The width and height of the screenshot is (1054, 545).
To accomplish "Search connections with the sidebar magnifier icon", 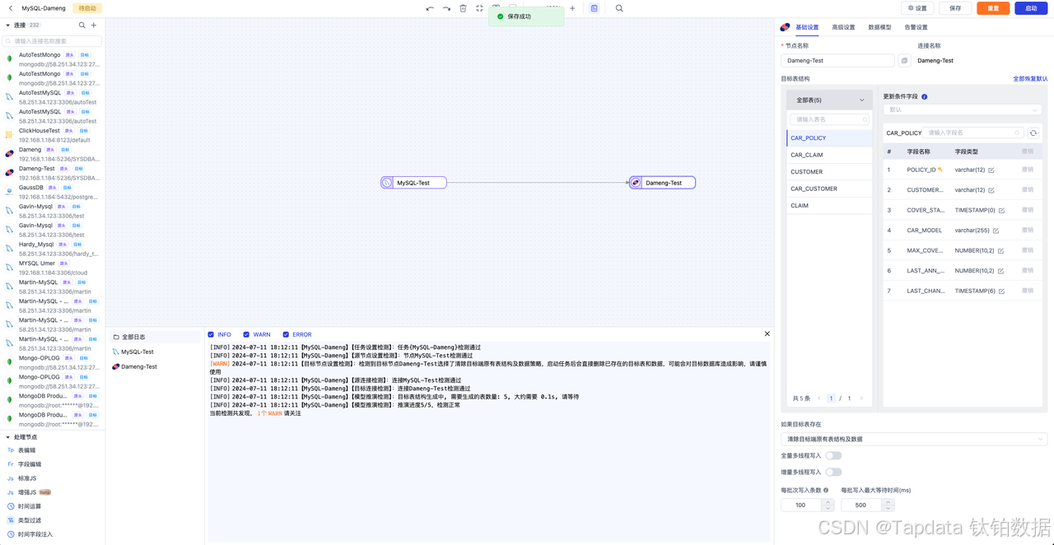I will coord(82,26).
